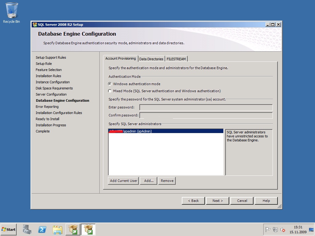Switch to the first setup installer taskbar item

click(73, 229)
